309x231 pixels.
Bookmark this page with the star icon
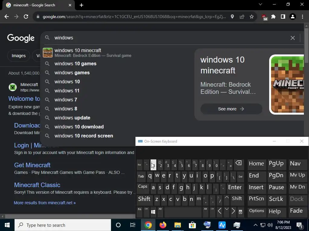coord(252,17)
